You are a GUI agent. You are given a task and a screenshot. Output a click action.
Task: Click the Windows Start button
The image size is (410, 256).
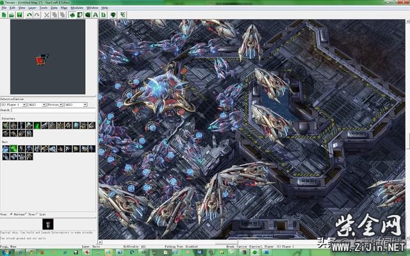(5, 252)
